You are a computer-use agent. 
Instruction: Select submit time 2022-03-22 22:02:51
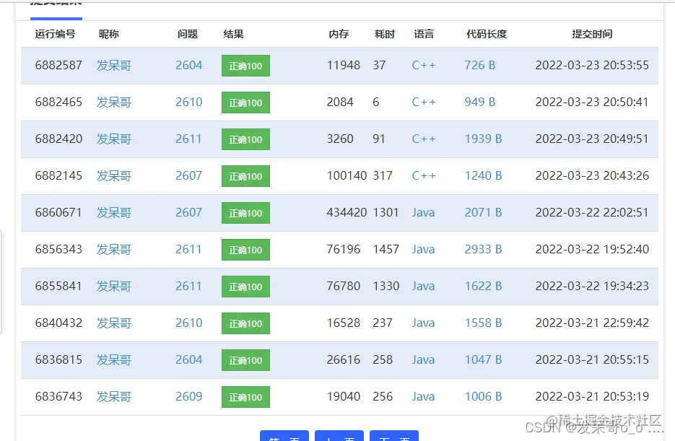pos(592,212)
